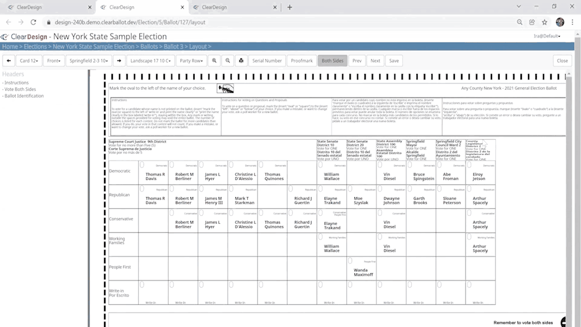Bookmark this page with the star icon

(545, 22)
